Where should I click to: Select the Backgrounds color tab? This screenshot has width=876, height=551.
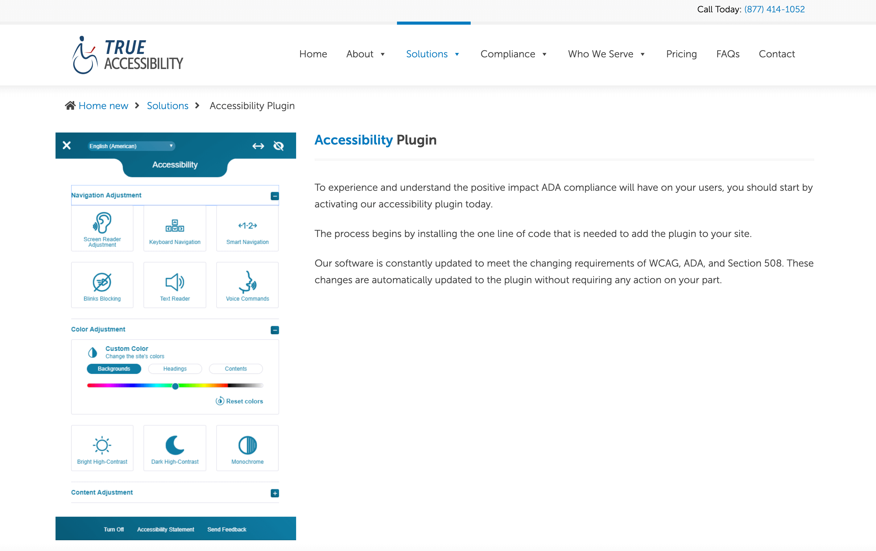pos(114,369)
